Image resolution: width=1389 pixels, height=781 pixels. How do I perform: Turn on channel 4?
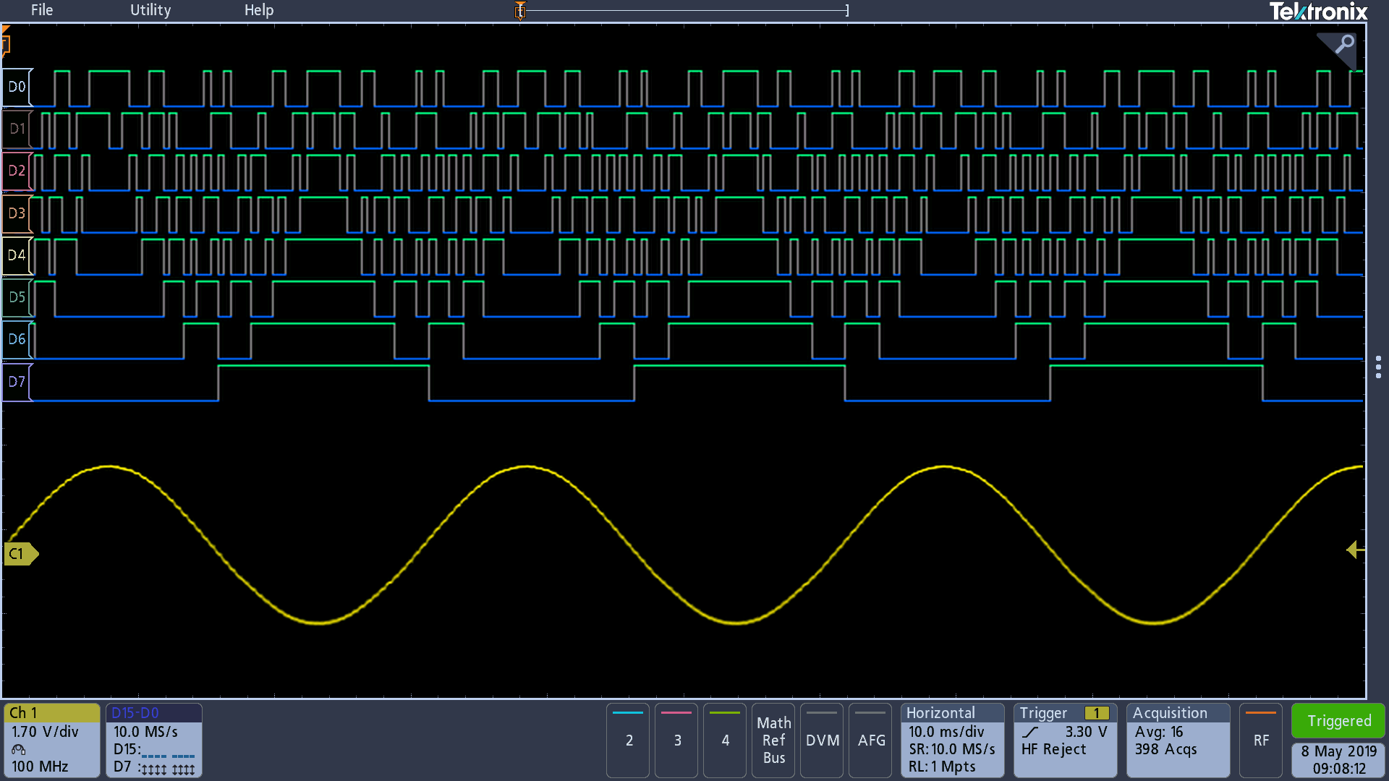(x=725, y=740)
